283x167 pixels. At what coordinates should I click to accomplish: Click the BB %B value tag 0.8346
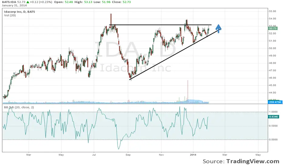274,117
